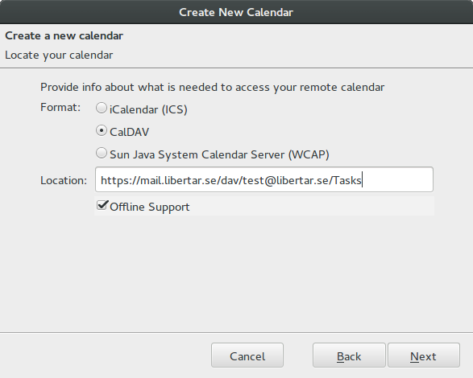This screenshot has height=378, width=473.
Task: Click the Cancel button
Action: click(247, 355)
